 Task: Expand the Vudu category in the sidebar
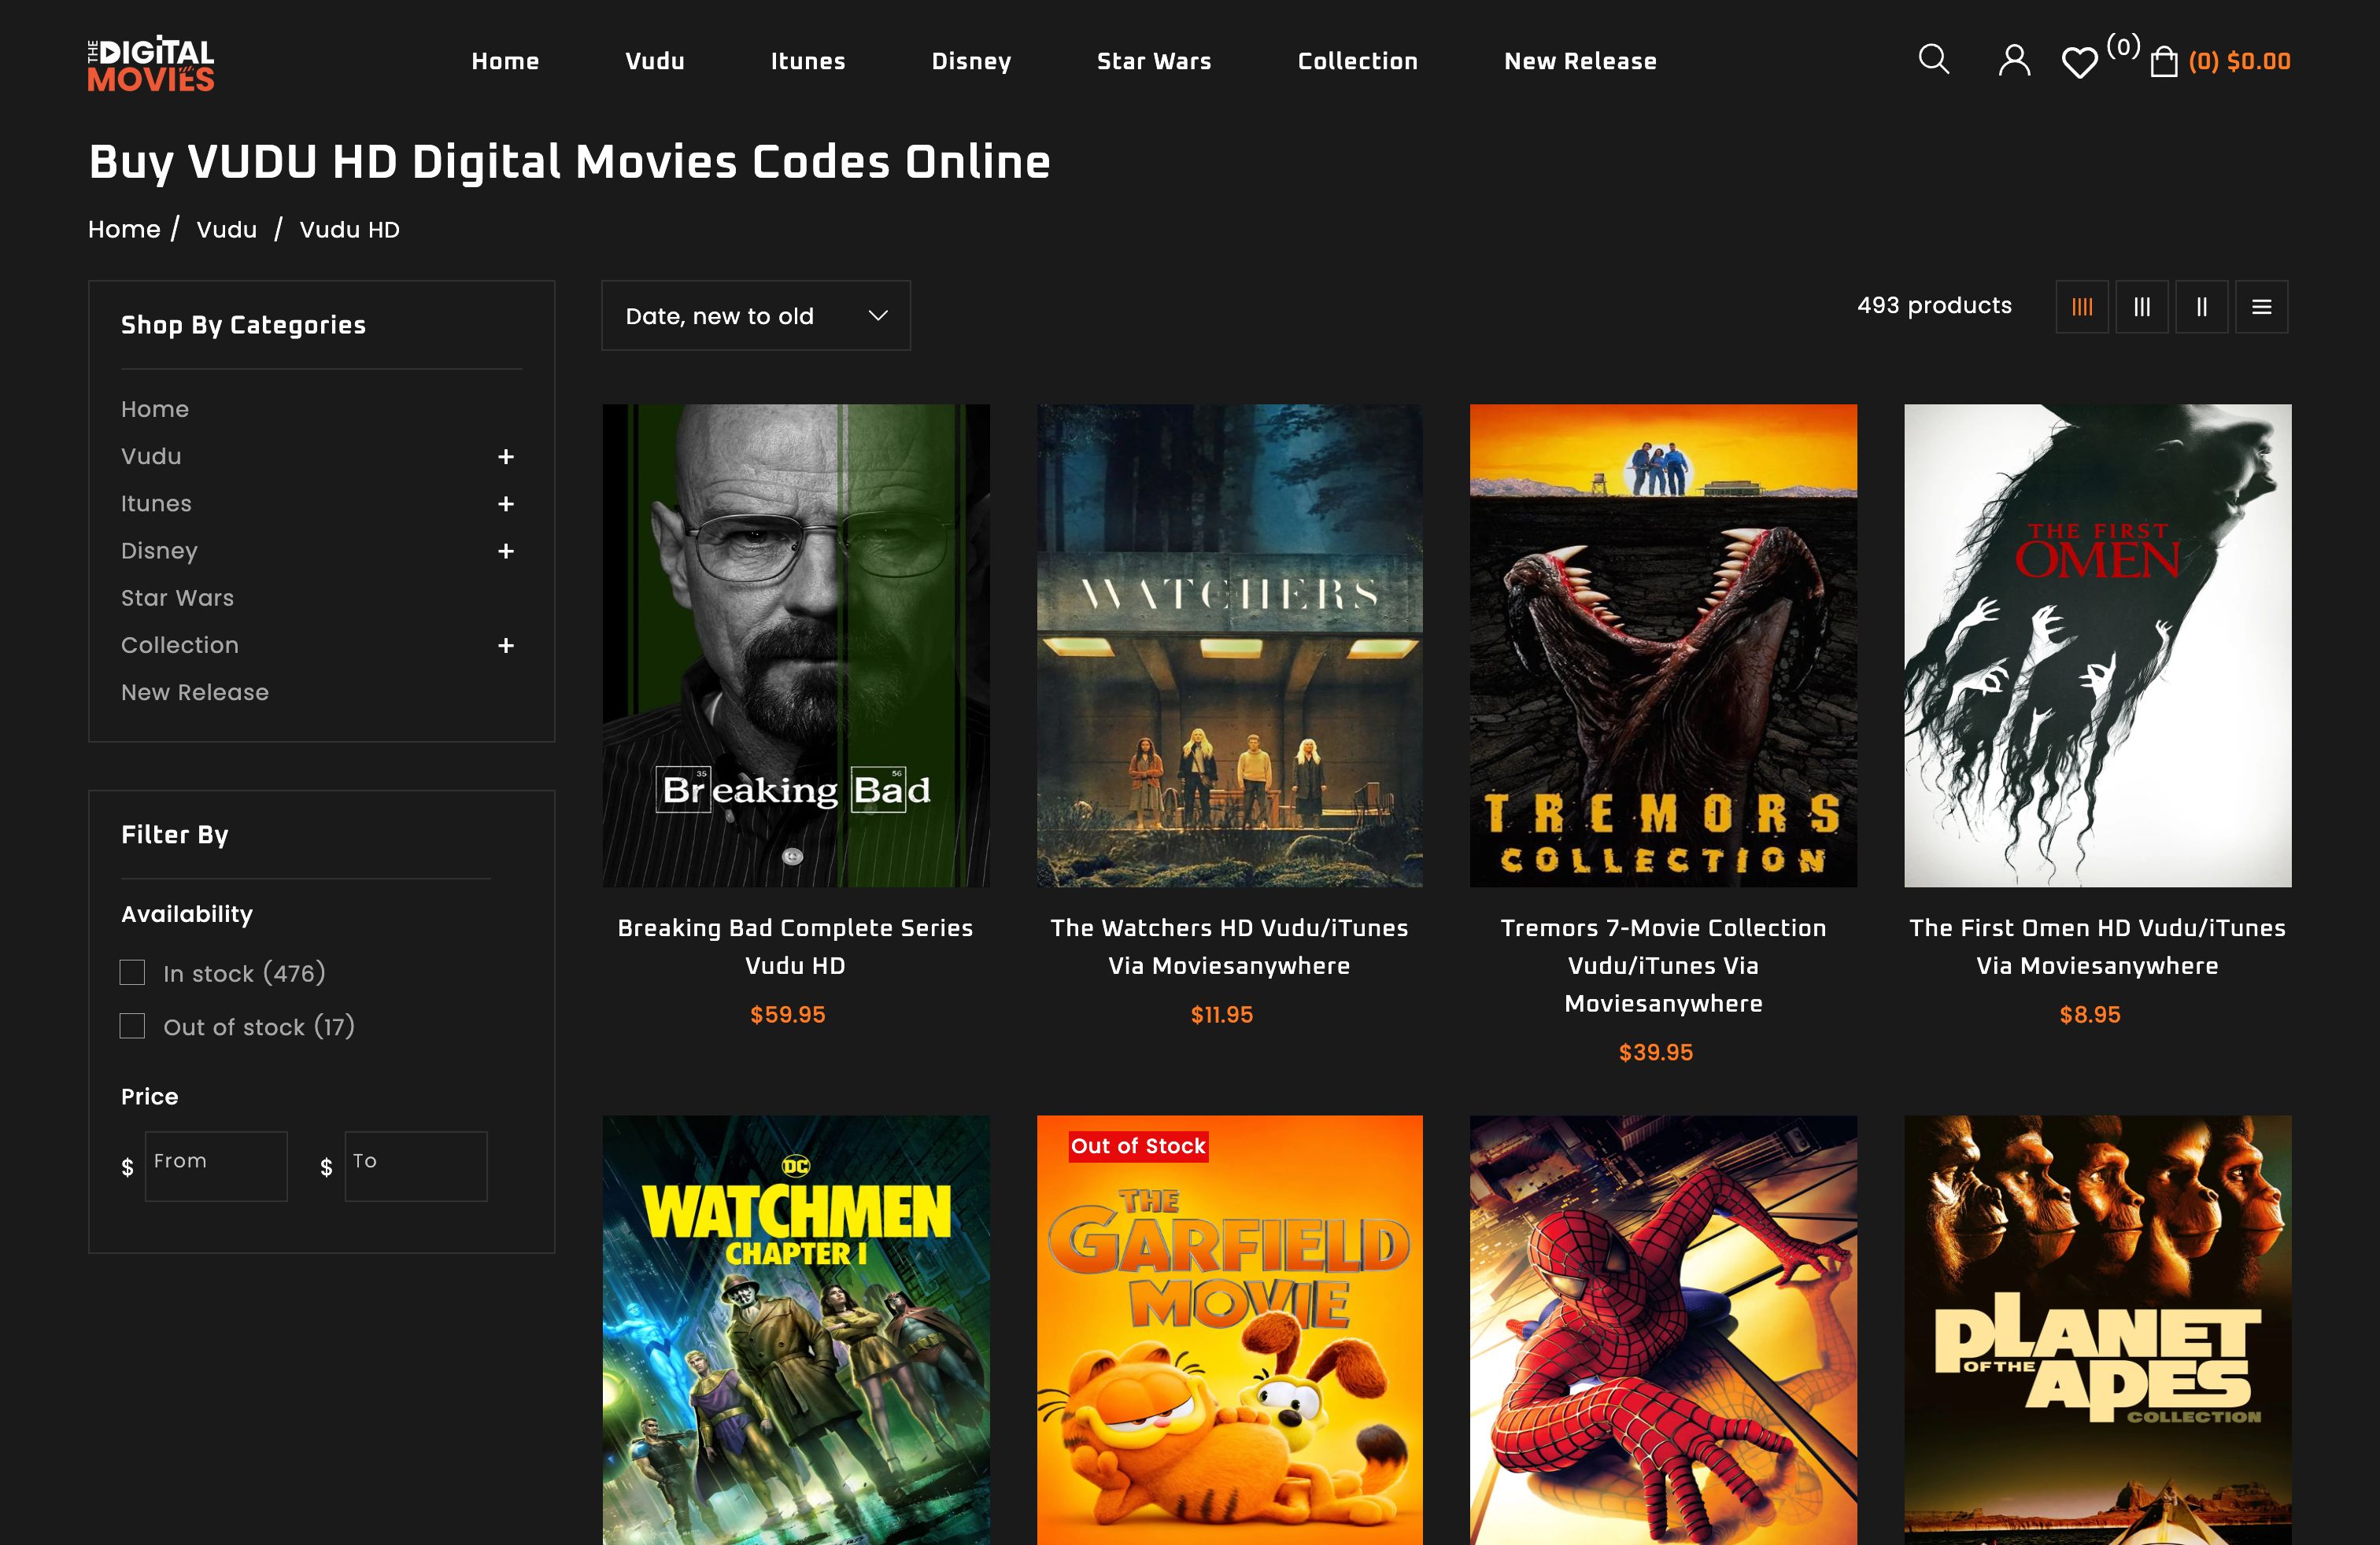506,457
